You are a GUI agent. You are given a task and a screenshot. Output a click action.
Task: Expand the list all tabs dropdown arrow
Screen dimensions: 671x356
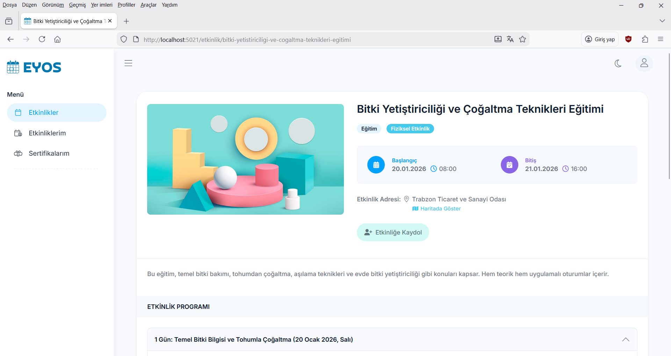pyautogui.click(x=662, y=21)
